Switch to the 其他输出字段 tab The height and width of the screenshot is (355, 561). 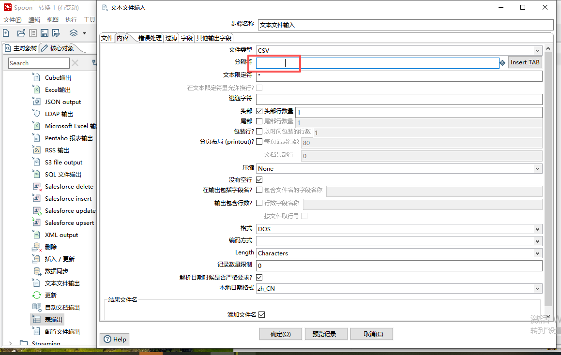[x=213, y=38]
